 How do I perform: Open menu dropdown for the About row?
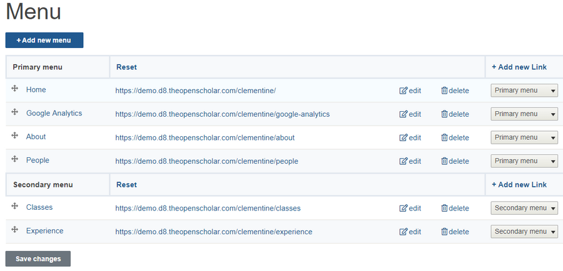tap(524, 137)
